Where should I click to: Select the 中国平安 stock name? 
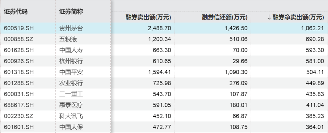[x=71, y=72]
